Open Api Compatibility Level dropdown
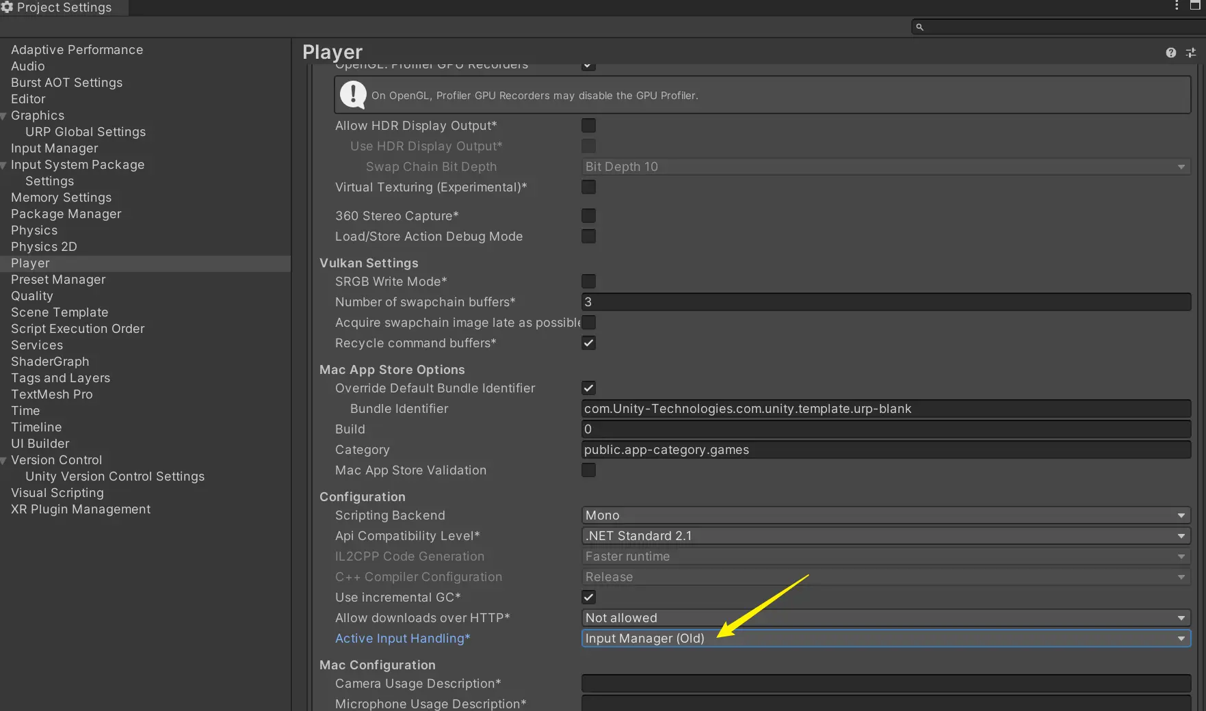 pos(885,536)
